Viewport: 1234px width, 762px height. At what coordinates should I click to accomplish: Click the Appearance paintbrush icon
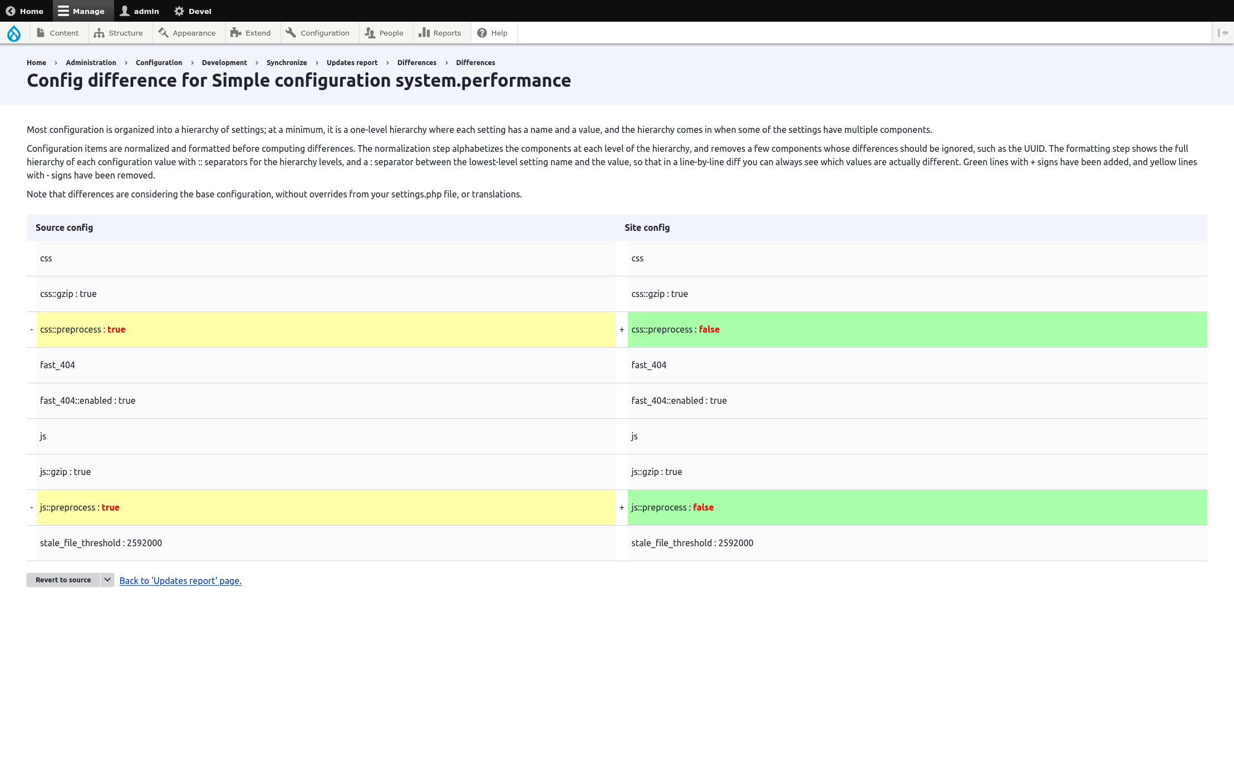[x=163, y=33]
